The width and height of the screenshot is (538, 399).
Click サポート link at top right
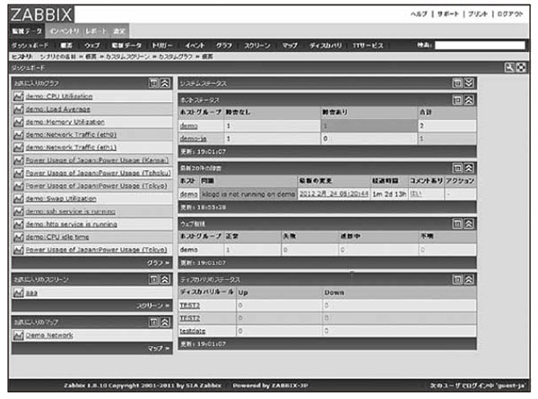pos(447,14)
